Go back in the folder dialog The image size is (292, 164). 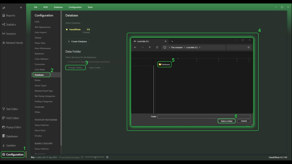point(135,48)
